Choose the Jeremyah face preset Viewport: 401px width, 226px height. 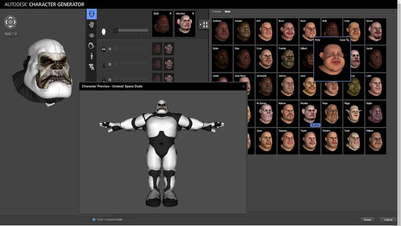coord(266,86)
